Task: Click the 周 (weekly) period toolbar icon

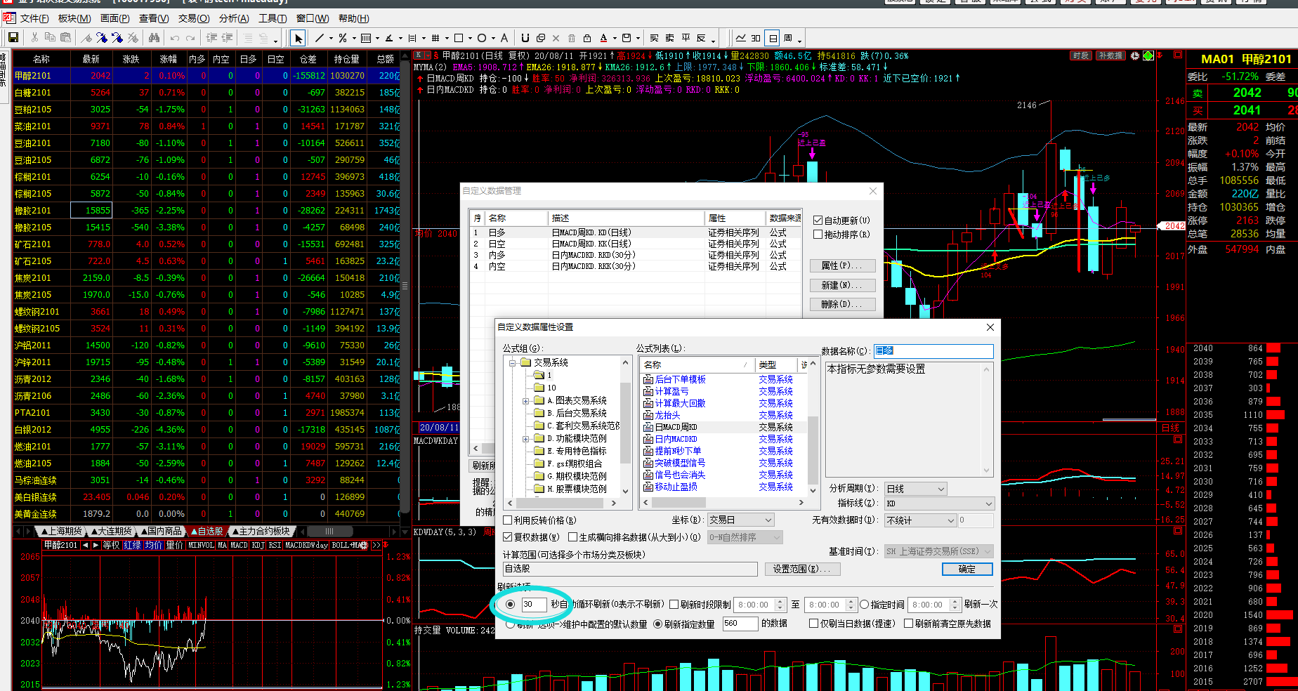Action: tap(788, 38)
